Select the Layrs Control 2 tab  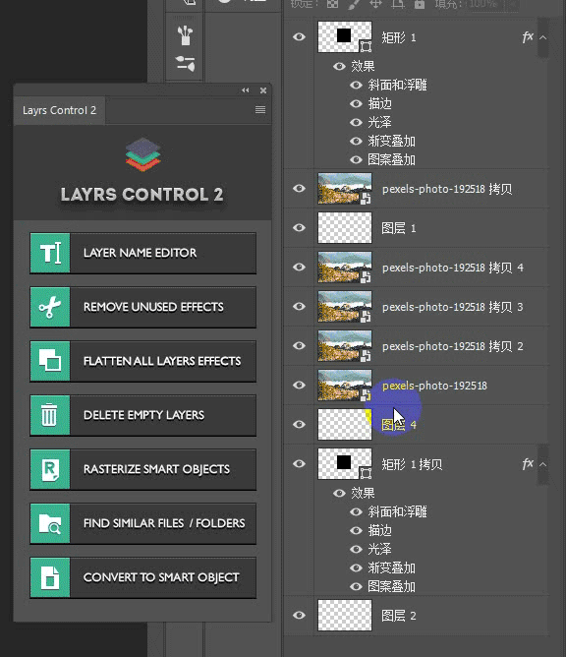[59, 110]
